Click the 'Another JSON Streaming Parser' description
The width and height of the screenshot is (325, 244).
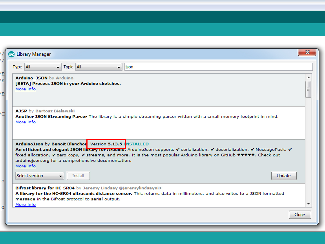51,117
